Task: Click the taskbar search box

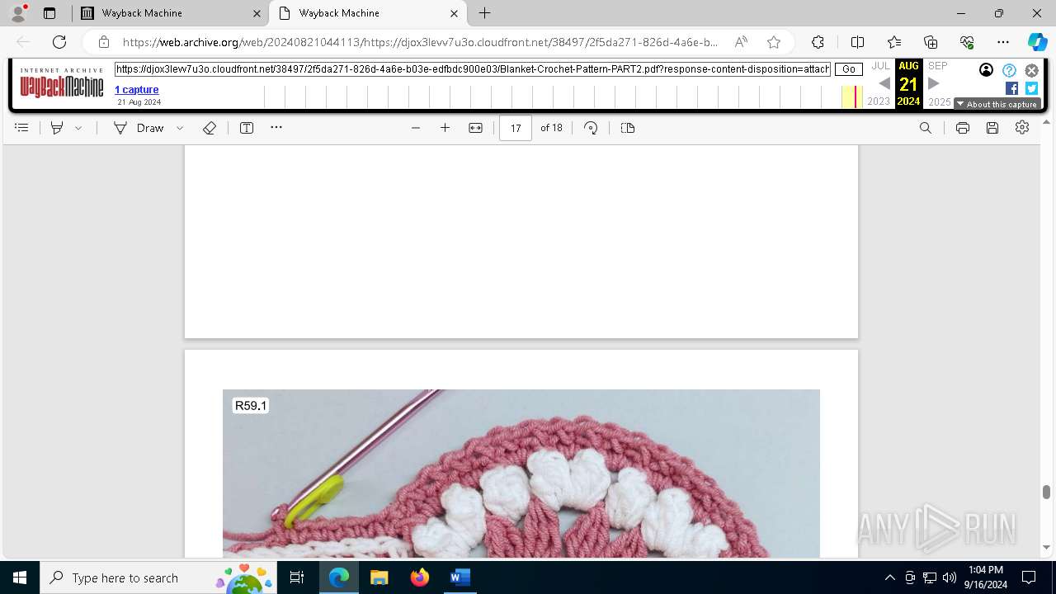Action: coord(158,577)
